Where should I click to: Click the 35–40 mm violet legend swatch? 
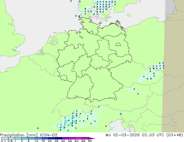pos(72,138)
